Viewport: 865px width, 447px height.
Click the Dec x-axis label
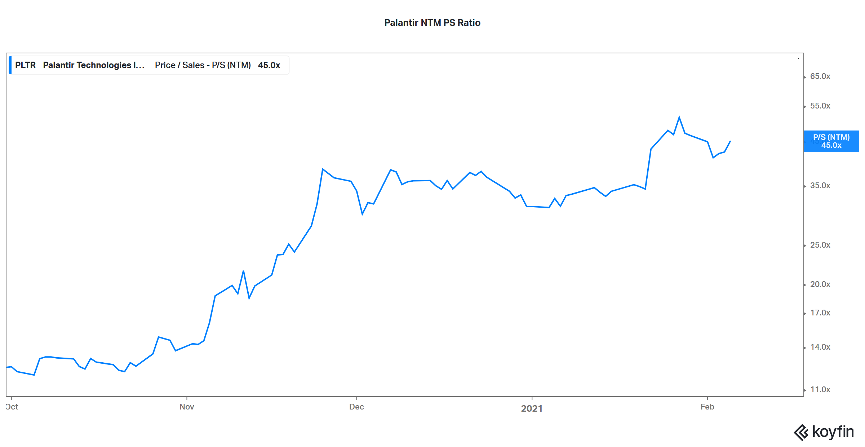pyautogui.click(x=356, y=407)
